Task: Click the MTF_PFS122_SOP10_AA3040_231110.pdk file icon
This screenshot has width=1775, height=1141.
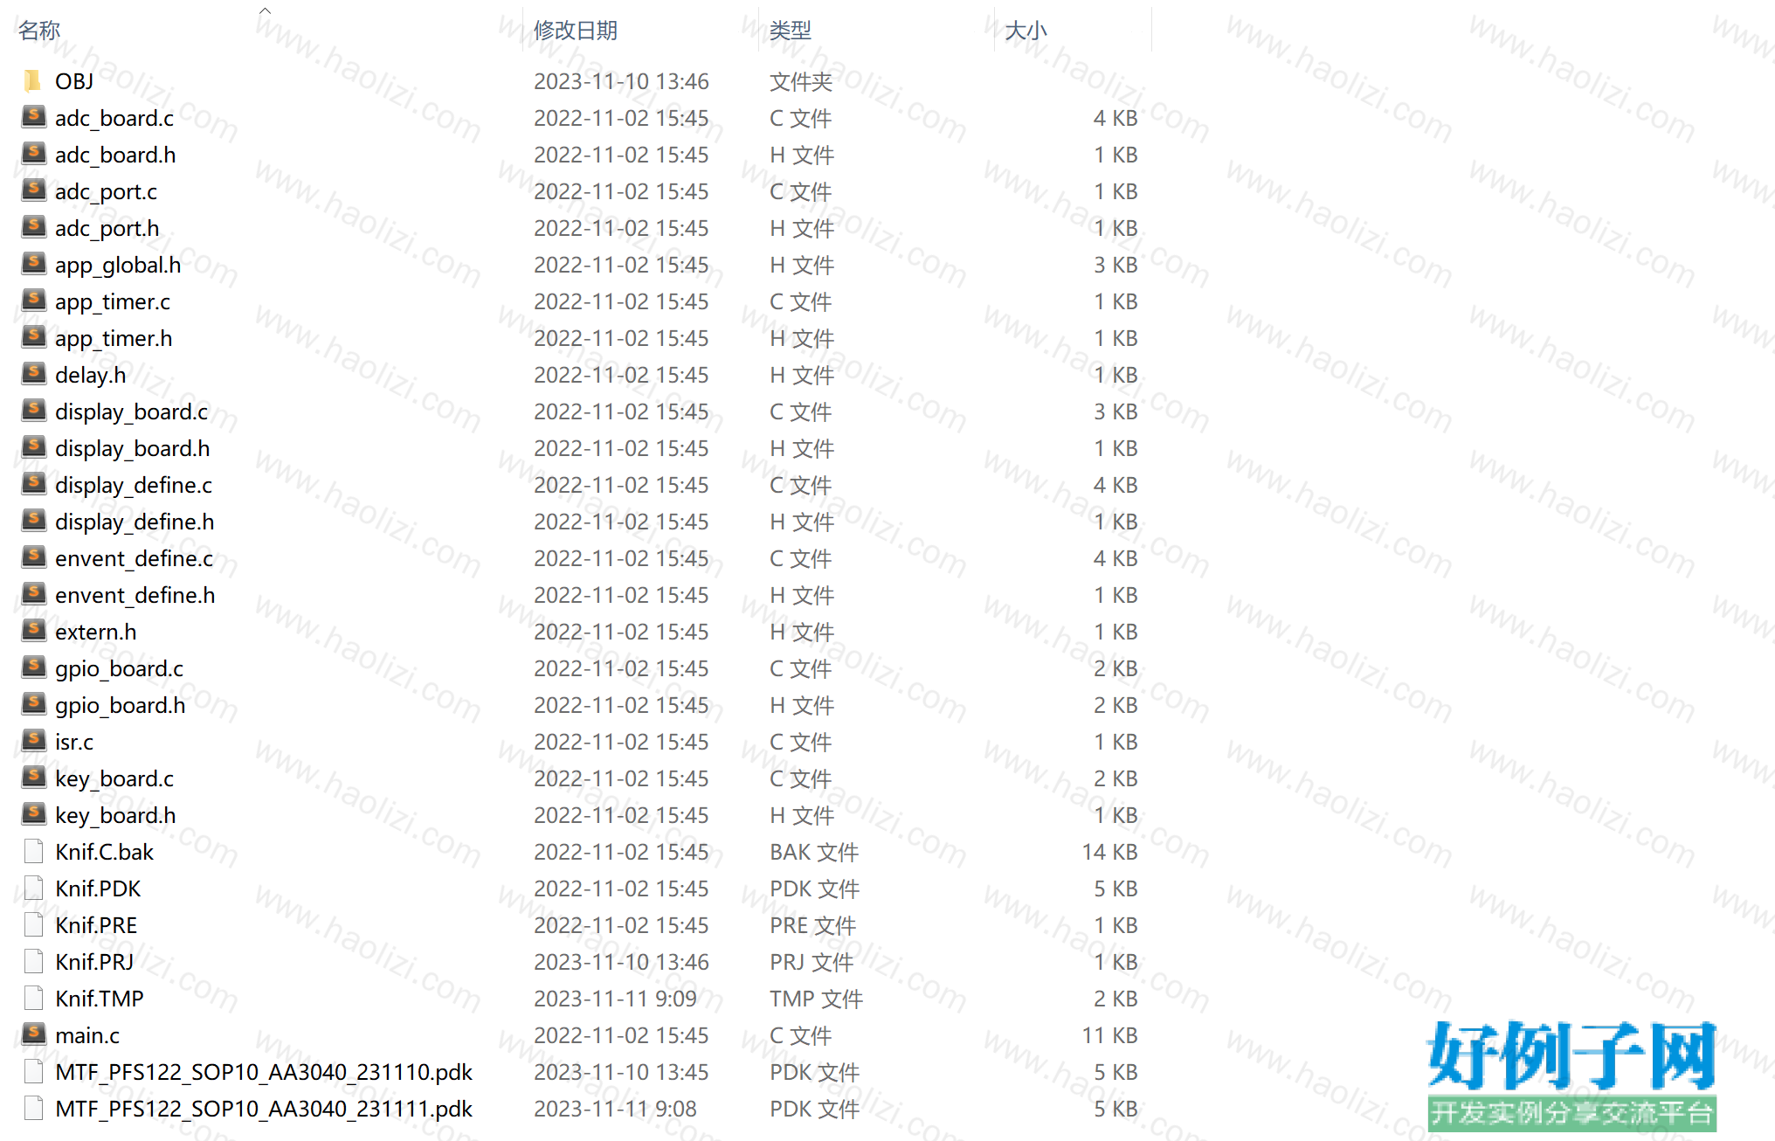Action: pyautogui.click(x=33, y=1071)
